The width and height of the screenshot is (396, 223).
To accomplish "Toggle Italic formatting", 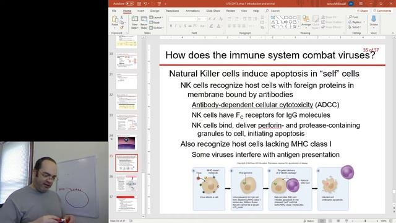I will tap(176, 26).
